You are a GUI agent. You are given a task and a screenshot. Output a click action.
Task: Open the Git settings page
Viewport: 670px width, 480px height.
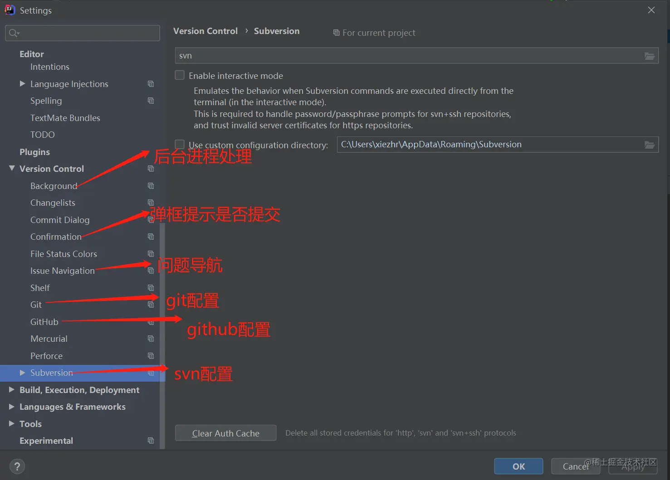tap(36, 305)
